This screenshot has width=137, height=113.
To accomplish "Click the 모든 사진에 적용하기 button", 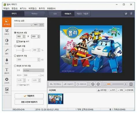I will pyautogui.click(x=29, y=102).
